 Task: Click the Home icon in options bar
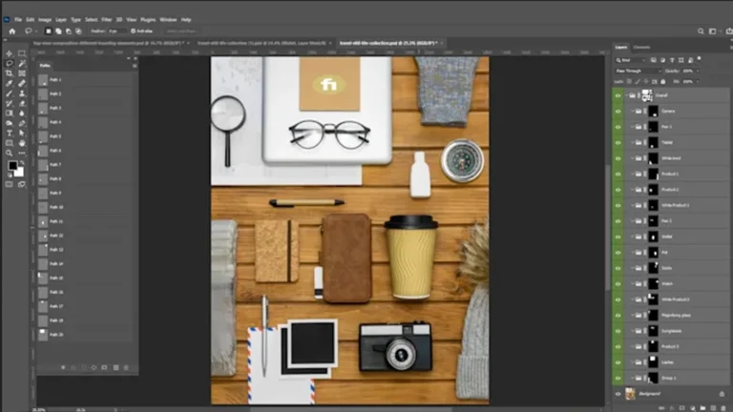click(x=11, y=31)
